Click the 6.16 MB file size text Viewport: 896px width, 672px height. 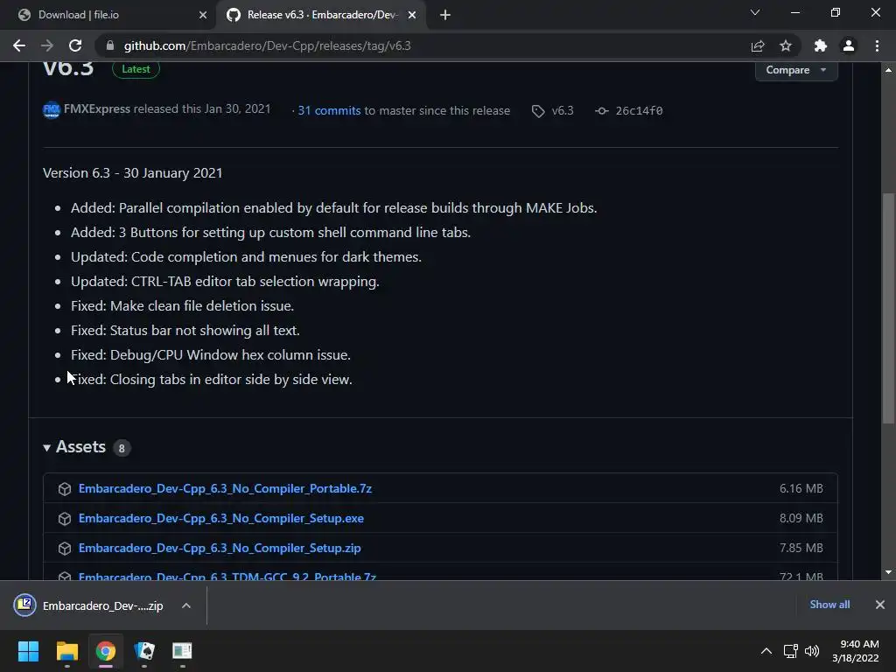tap(801, 488)
